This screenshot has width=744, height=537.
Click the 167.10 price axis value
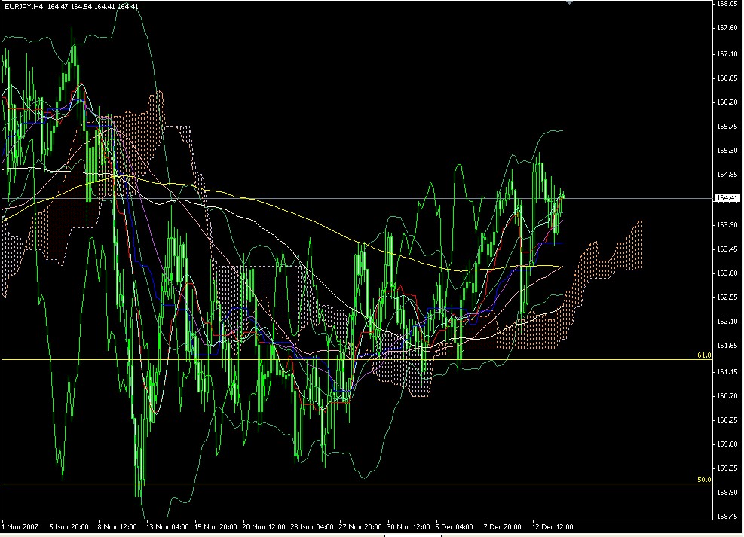tap(727, 54)
